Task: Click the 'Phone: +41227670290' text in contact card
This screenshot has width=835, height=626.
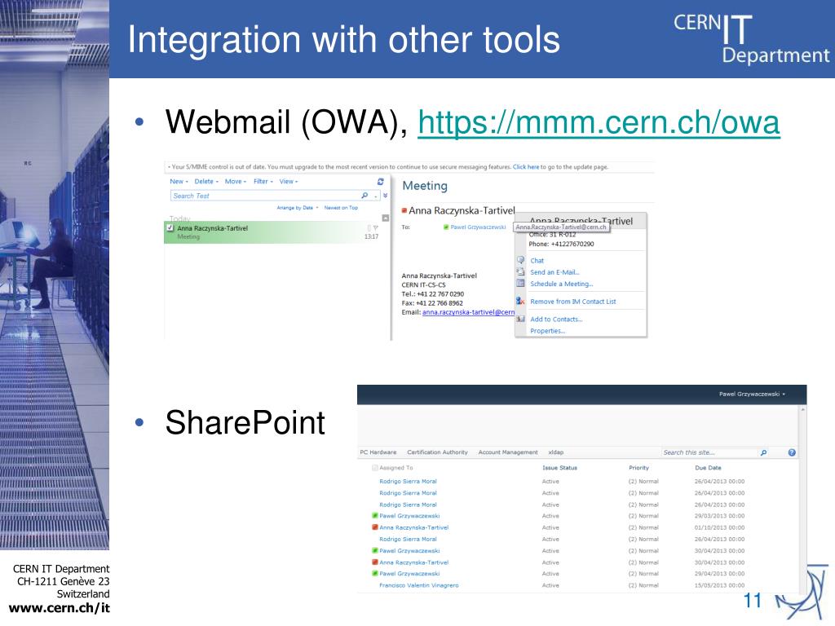Action: [x=561, y=245]
